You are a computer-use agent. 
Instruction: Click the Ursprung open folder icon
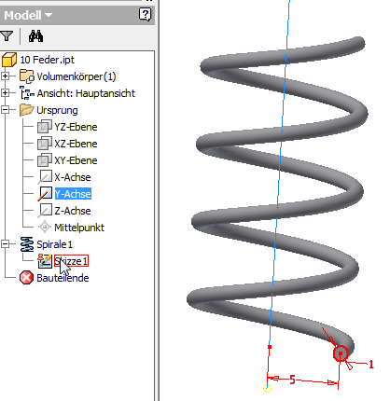[26, 110]
